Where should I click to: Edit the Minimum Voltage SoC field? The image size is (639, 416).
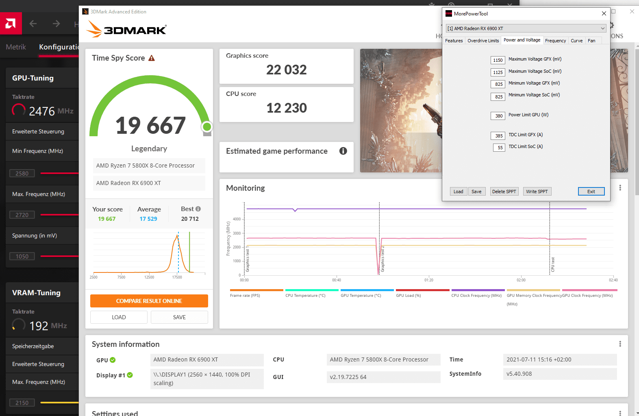click(x=498, y=97)
